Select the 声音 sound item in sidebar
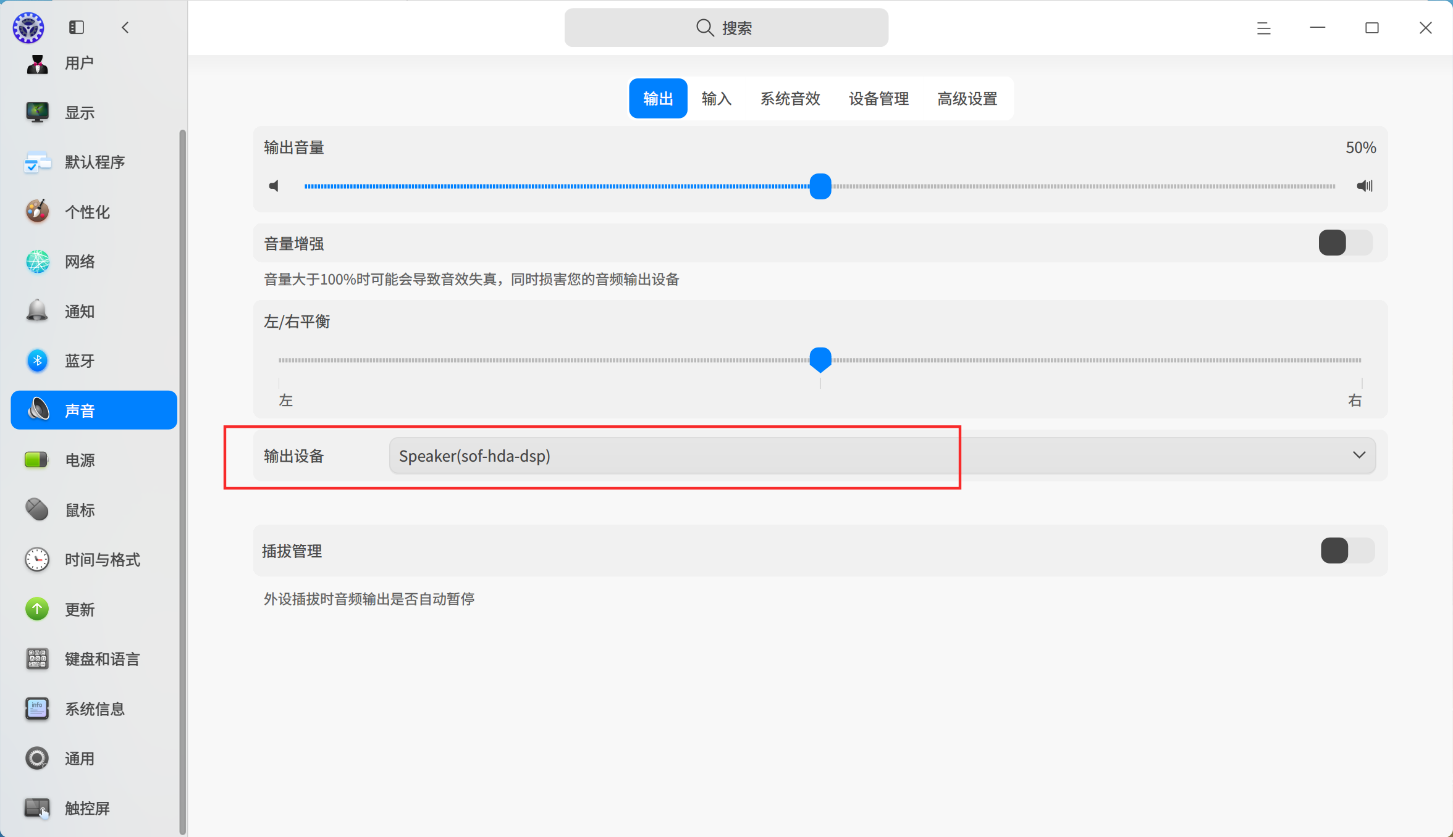This screenshot has width=1453, height=837. [x=94, y=410]
